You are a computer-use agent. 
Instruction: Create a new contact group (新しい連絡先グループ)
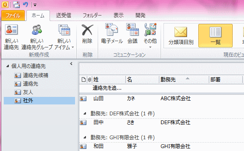pos(37,37)
